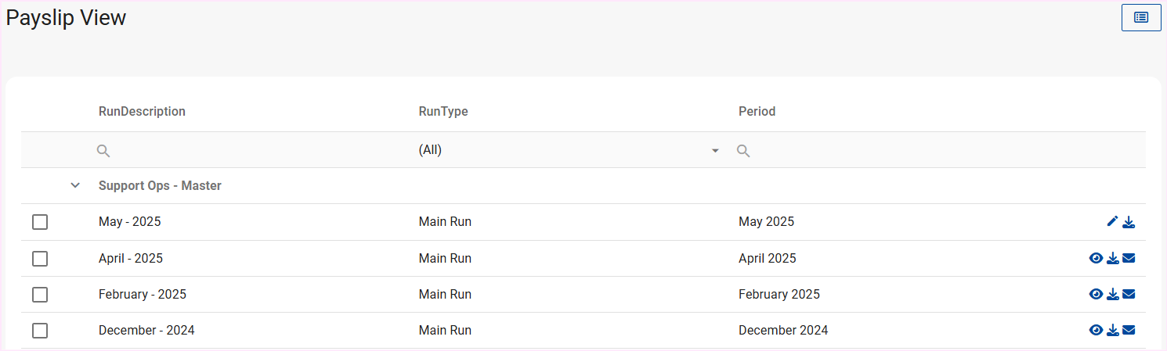Open the list view button at top right
The width and height of the screenshot is (1167, 351).
pyautogui.click(x=1141, y=17)
